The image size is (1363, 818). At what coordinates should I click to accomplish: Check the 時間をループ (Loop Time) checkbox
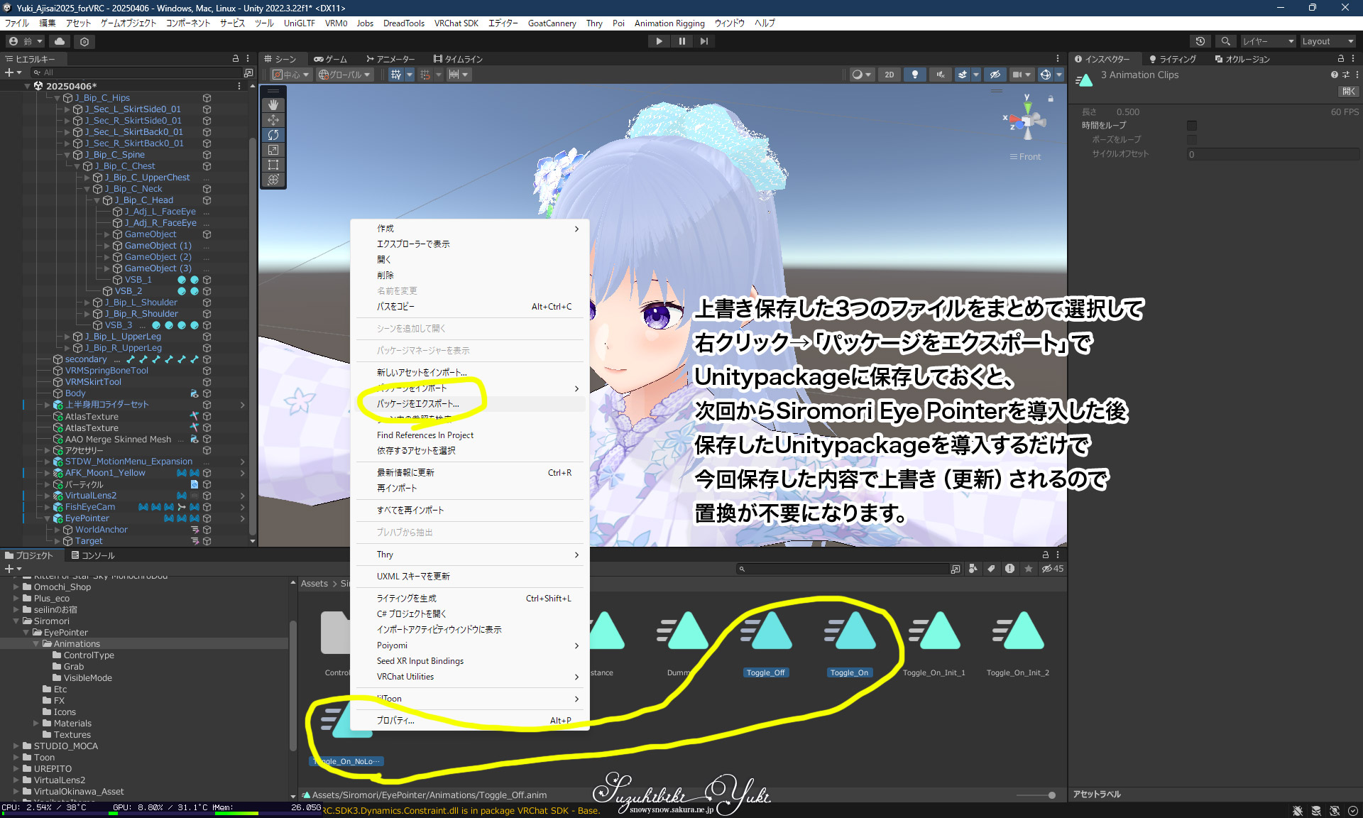[1191, 126]
